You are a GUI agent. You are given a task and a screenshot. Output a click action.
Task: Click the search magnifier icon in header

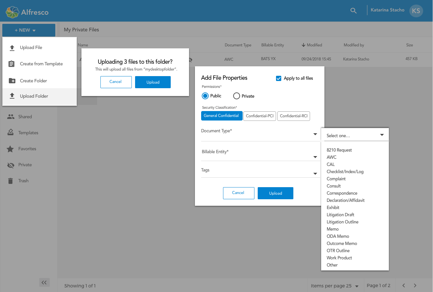click(x=353, y=10)
